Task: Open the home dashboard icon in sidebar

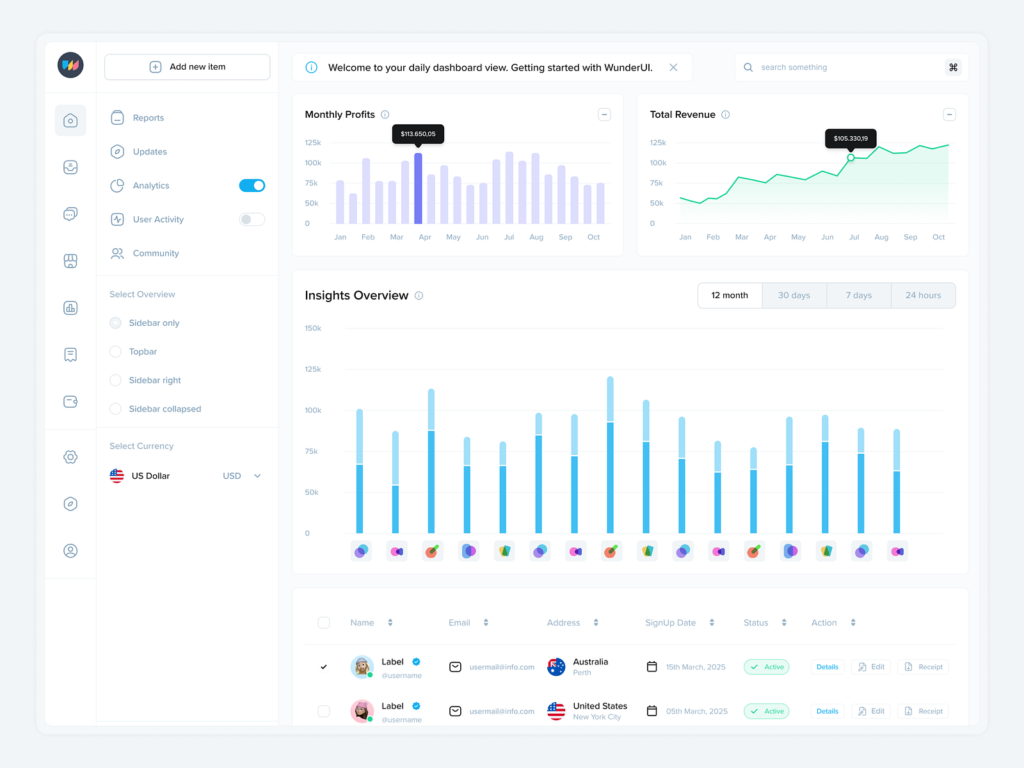Action: [x=70, y=120]
